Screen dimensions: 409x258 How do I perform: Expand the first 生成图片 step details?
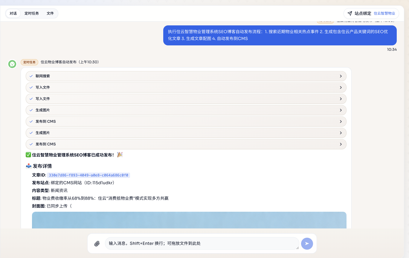(x=341, y=110)
